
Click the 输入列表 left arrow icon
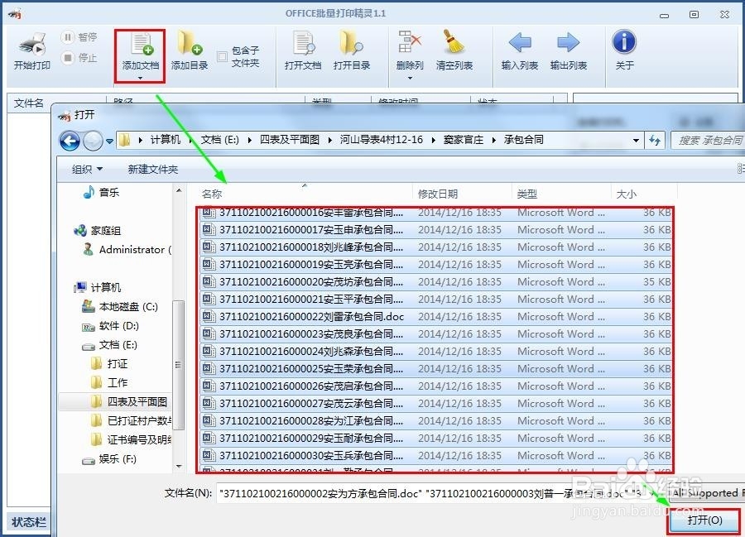520,43
